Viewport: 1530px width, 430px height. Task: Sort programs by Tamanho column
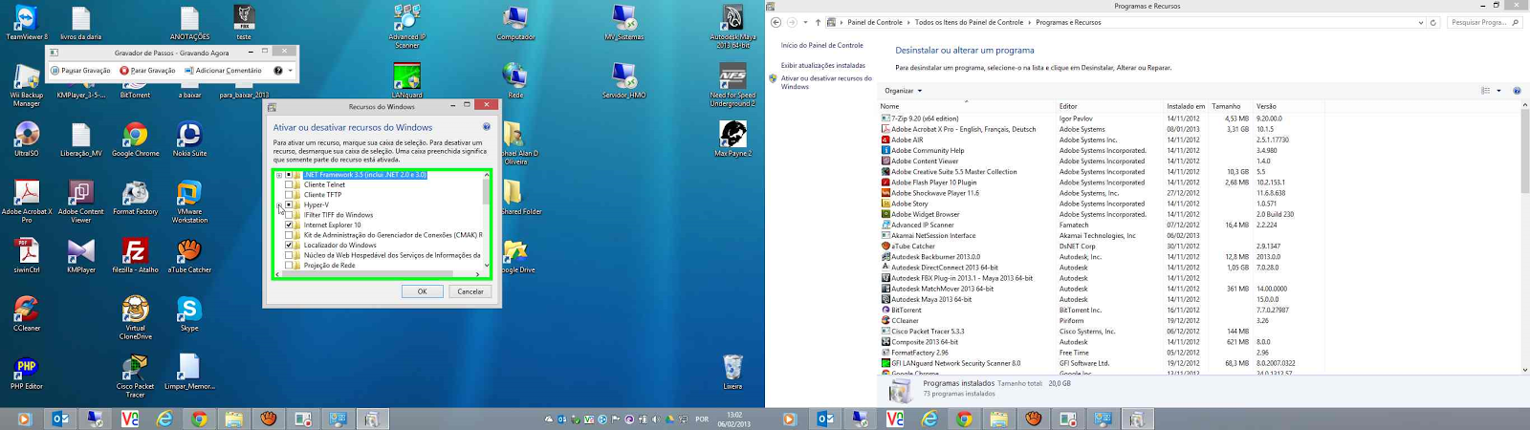click(x=1231, y=106)
